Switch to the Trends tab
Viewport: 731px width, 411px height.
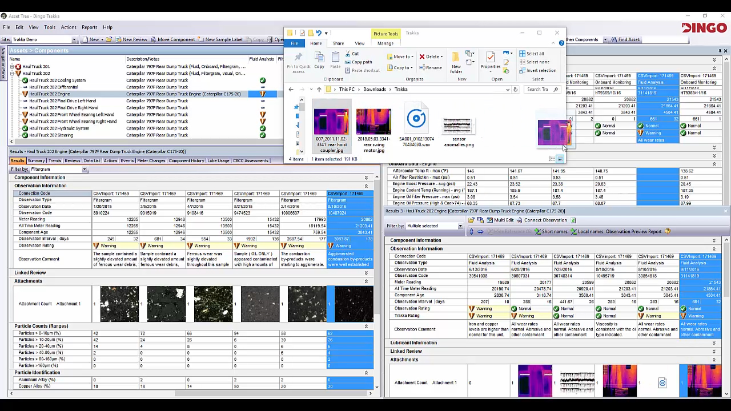[55, 161]
